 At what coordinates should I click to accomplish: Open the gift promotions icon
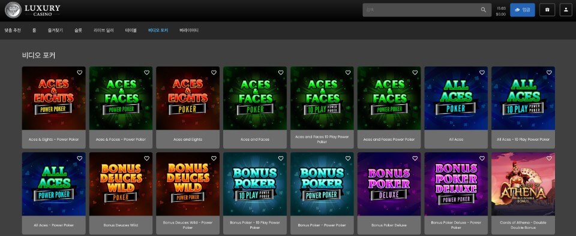pos(547,10)
